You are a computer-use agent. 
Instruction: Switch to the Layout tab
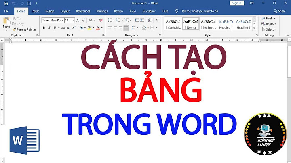click(65, 11)
